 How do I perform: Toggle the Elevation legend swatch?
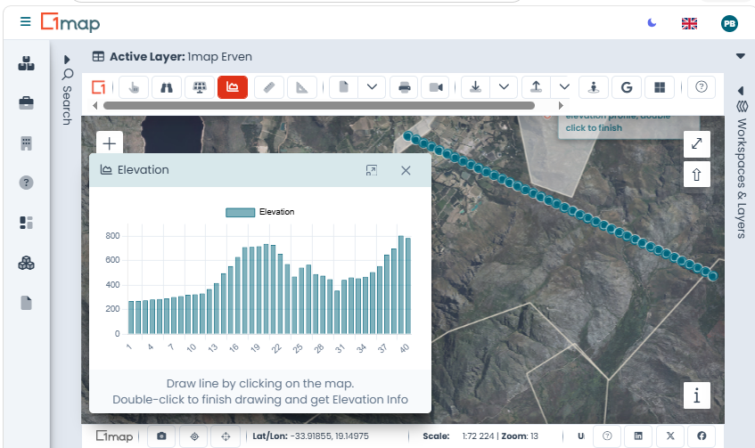[241, 212]
